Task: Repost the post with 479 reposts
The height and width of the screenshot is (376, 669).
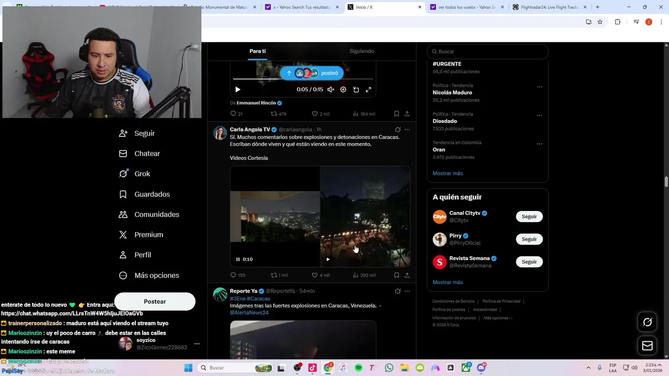Action: click(278, 114)
